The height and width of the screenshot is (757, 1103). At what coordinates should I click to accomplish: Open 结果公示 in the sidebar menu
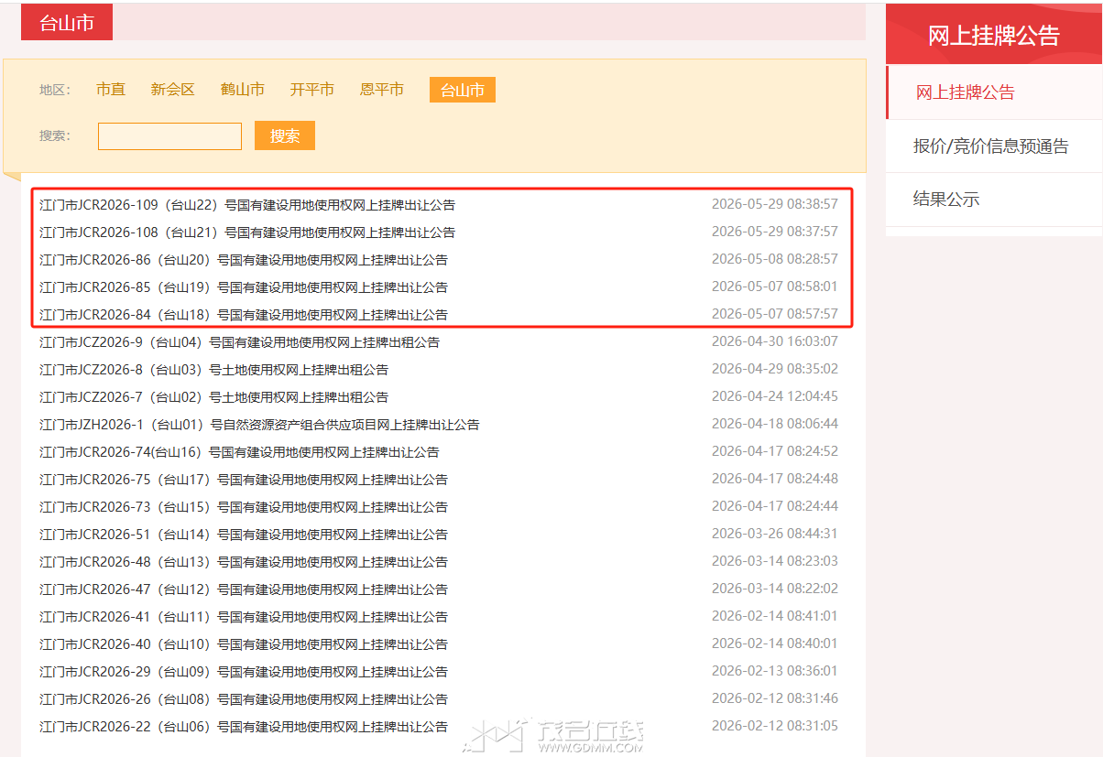(946, 200)
